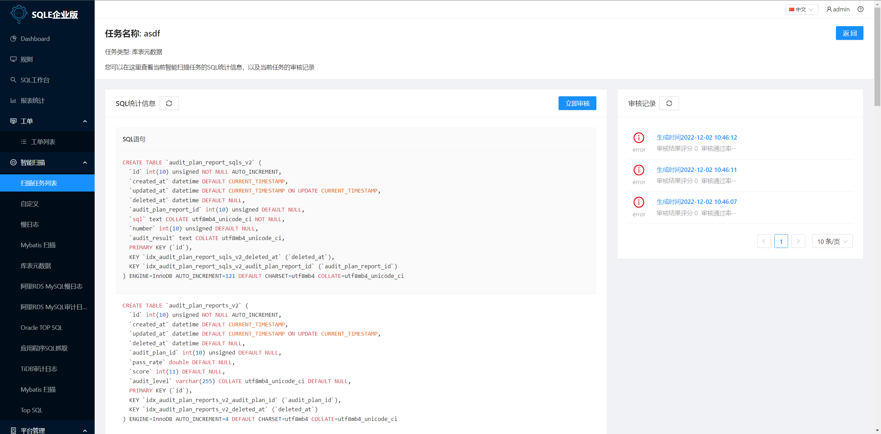Click the 规则 monitor icon

click(13, 59)
